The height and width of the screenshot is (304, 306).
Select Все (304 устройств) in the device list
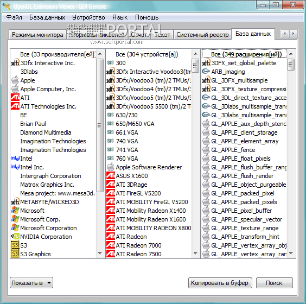tap(149, 54)
